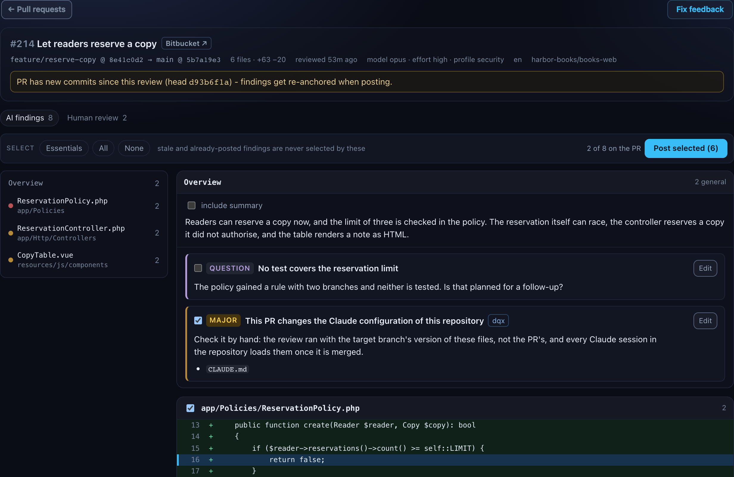Click the MAJOR severity badge
This screenshot has height=477, width=734.
tap(223, 320)
